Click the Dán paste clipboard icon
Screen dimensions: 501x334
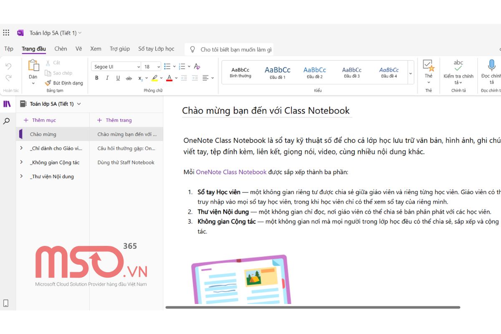click(x=33, y=66)
